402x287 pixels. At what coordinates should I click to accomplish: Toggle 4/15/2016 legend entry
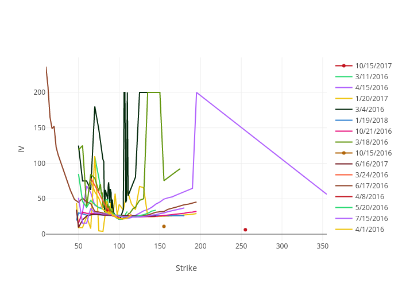click(371, 87)
